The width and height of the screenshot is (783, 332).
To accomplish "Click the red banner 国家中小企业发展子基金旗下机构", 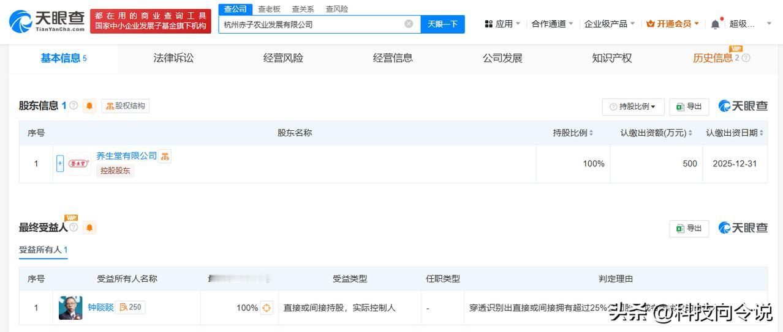I will point(150,26).
